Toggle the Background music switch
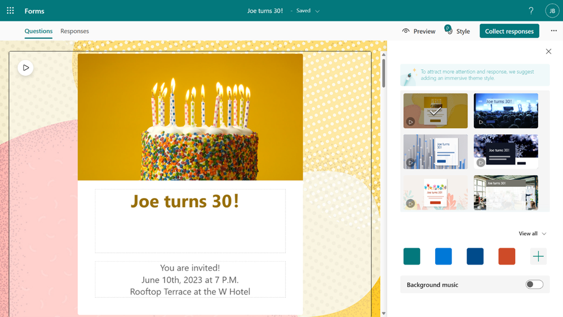 coord(534,285)
